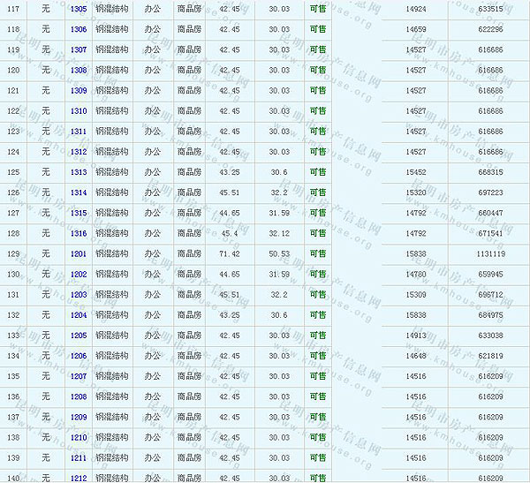The height and width of the screenshot is (483, 530).
Task: Open room 1207 link
Action: [x=79, y=376]
